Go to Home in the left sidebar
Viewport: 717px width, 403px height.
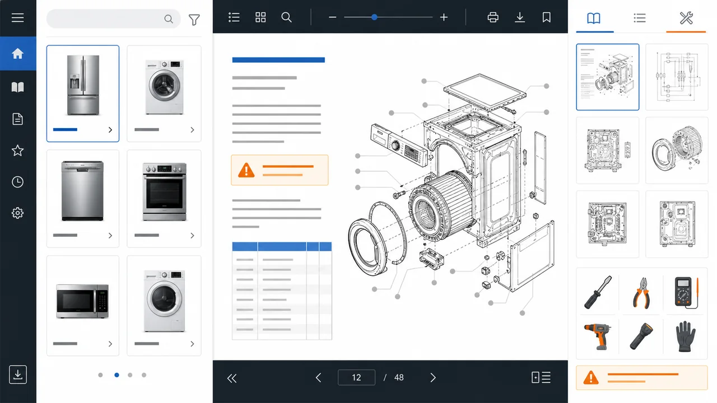tap(18, 54)
